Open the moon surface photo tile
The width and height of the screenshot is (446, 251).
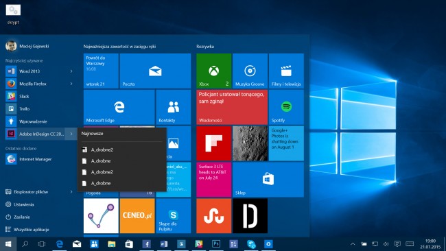point(250,143)
